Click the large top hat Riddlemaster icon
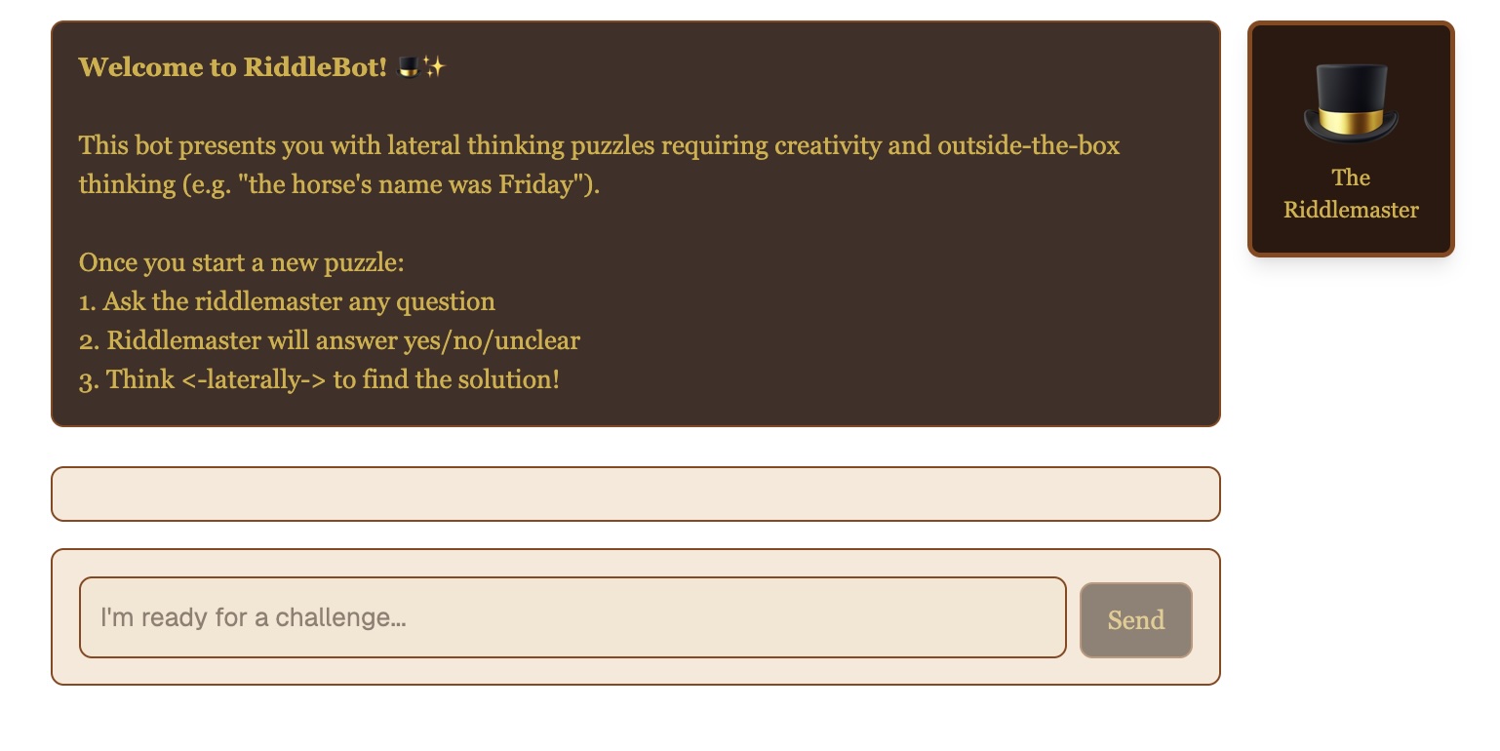Image resolution: width=1500 pixels, height=751 pixels. (1351, 103)
